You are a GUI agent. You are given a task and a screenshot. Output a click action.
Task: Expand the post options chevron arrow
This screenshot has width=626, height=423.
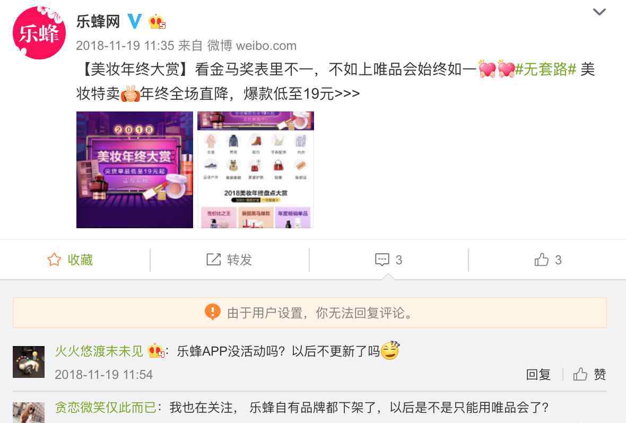(x=599, y=12)
